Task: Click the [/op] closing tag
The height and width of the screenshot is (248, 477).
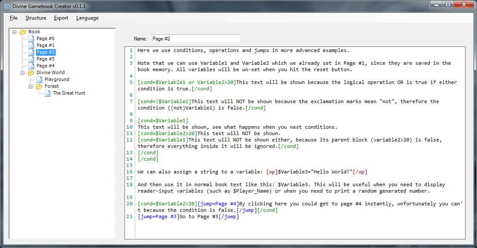Action: point(360,172)
